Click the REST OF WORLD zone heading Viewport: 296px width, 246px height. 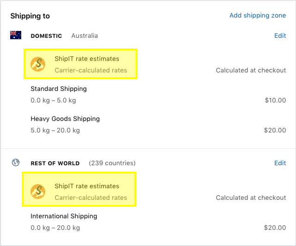coord(55,163)
